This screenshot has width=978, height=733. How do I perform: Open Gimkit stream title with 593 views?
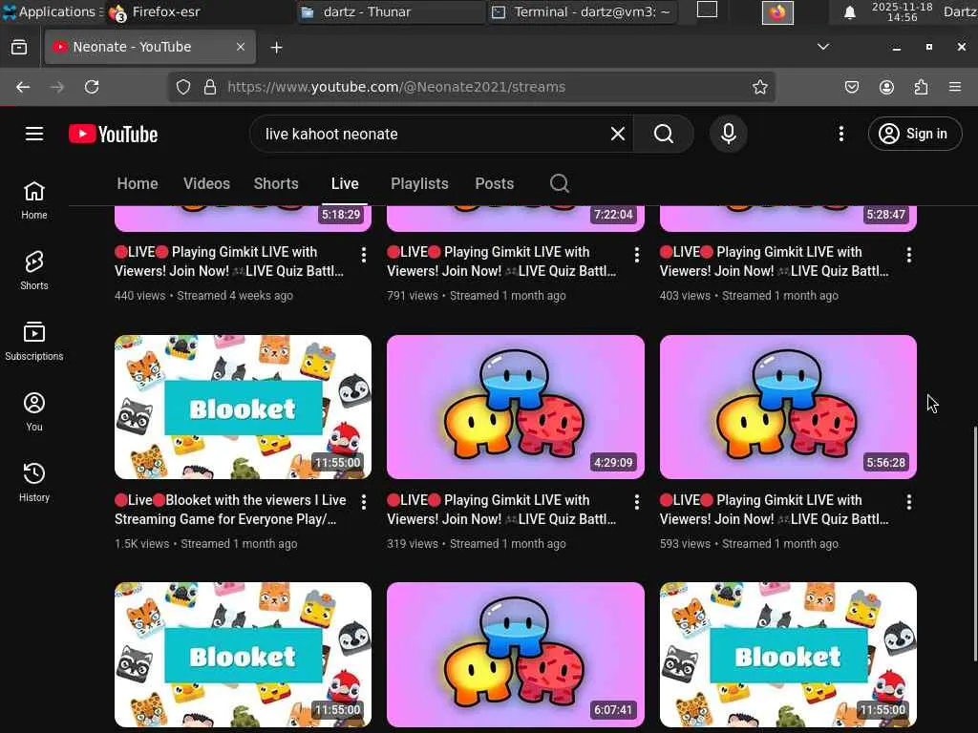point(774,510)
